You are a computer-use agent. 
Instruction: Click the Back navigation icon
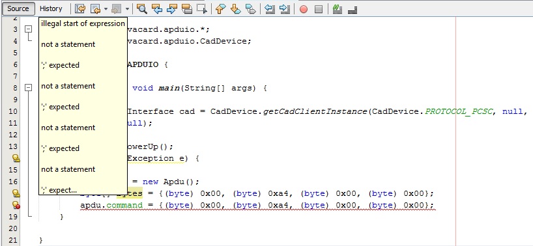click(96, 9)
